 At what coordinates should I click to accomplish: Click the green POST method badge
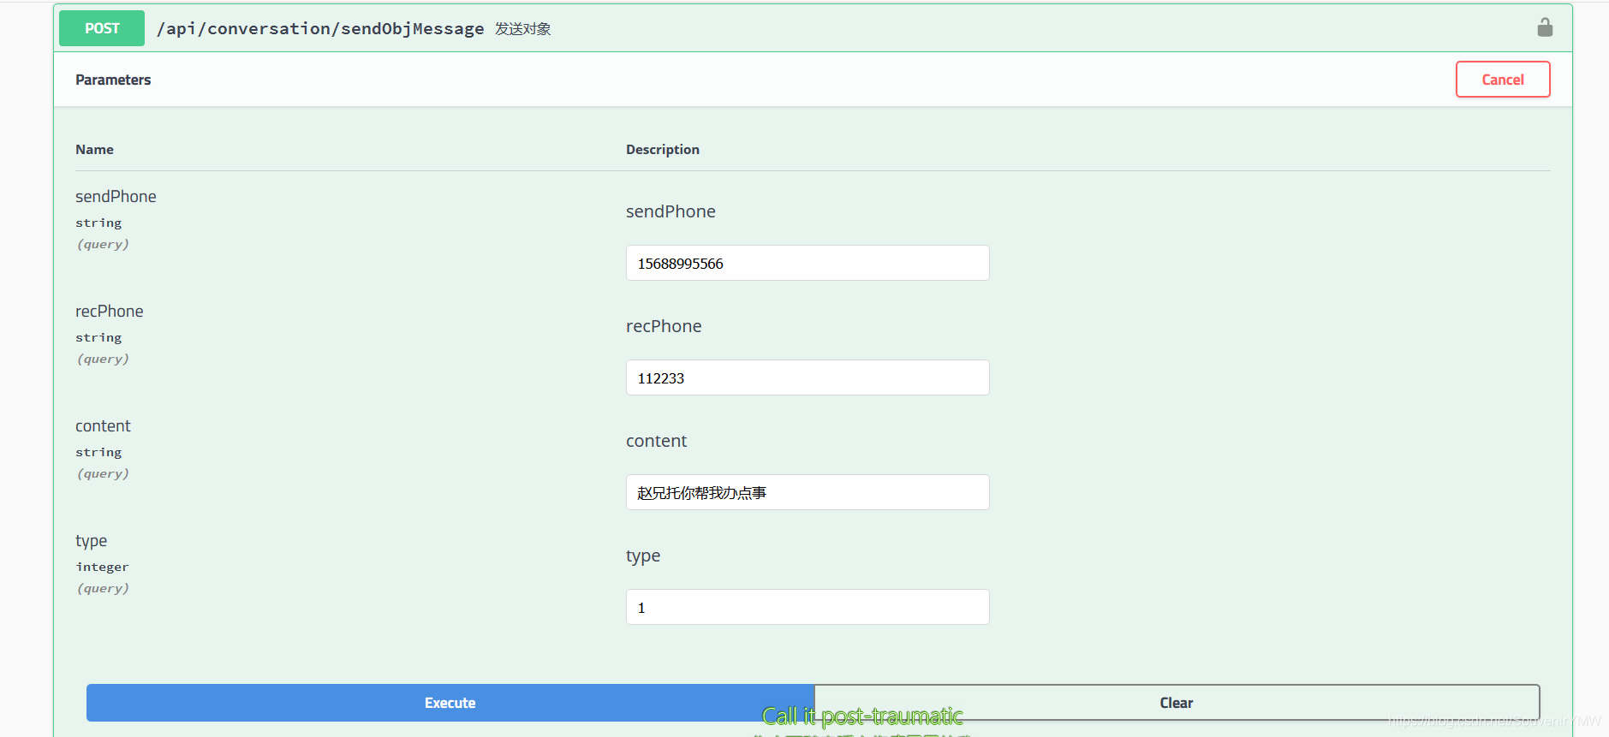coord(102,28)
